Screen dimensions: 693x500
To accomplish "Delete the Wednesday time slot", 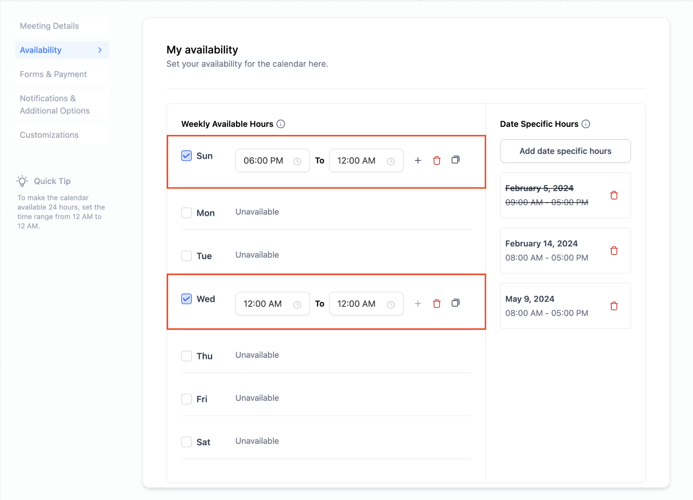I will click(x=437, y=303).
